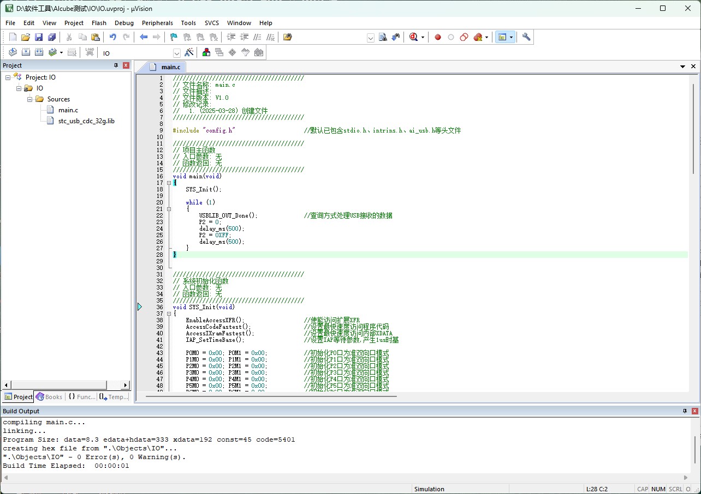Click the Rebuild all target files icon

point(39,53)
